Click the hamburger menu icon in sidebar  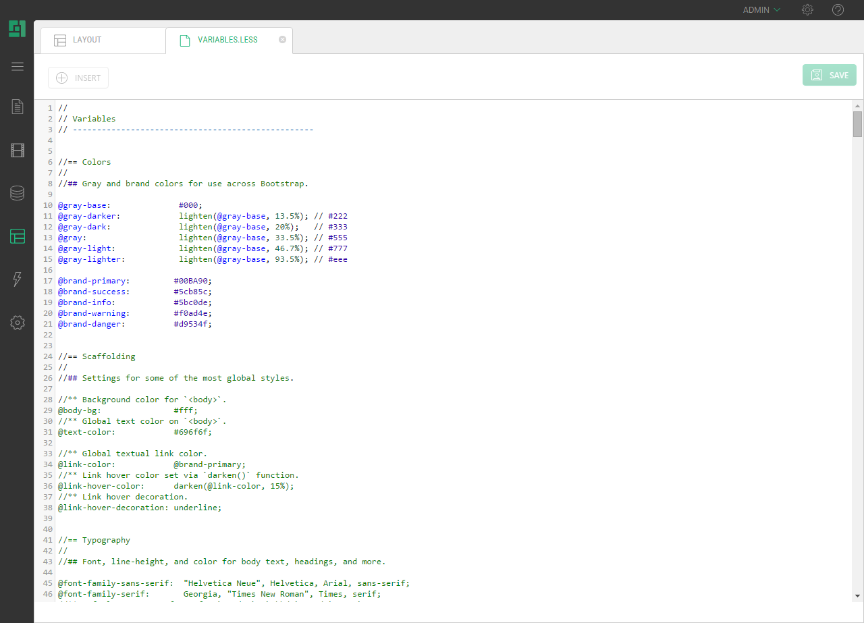click(17, 66)
